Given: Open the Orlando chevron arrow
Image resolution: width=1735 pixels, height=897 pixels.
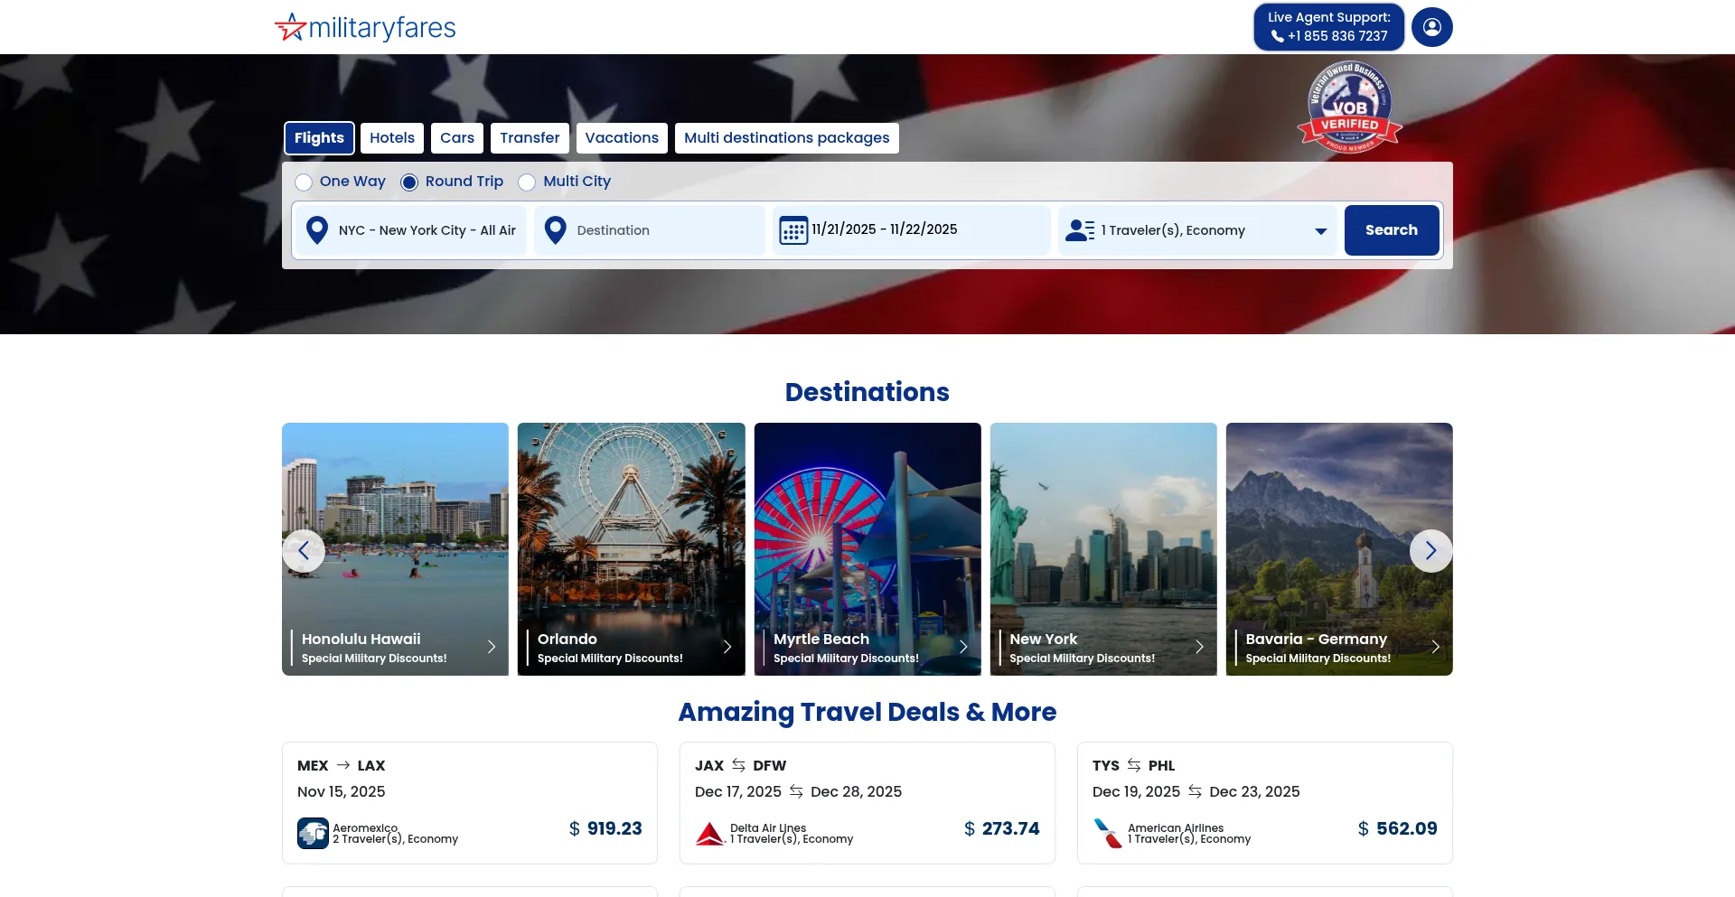Looking at the screenshot, I should pos(727,647).
